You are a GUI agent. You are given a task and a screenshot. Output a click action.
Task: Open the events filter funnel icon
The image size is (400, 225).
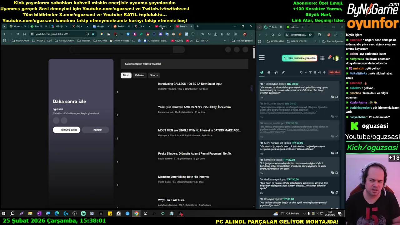click(x=310, y=72)
